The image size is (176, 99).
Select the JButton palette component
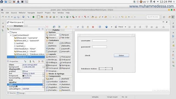pos(64,82)
